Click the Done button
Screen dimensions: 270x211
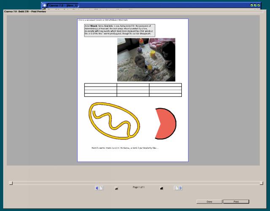click(x=209, y=202)
